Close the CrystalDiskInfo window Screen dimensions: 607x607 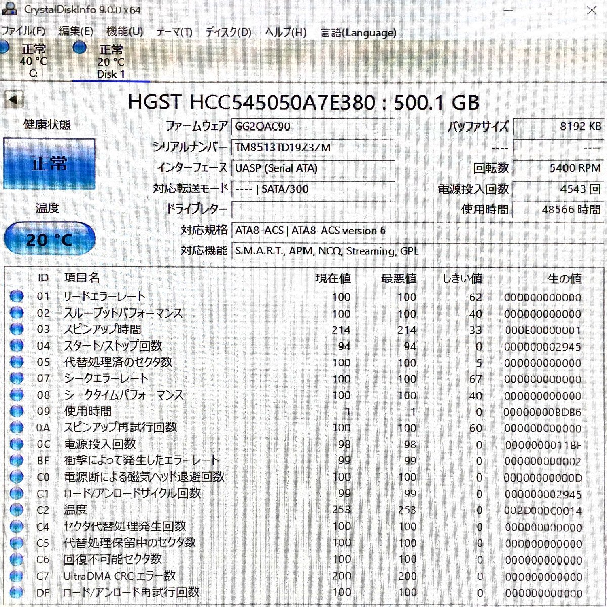click(x=591, y=10)
